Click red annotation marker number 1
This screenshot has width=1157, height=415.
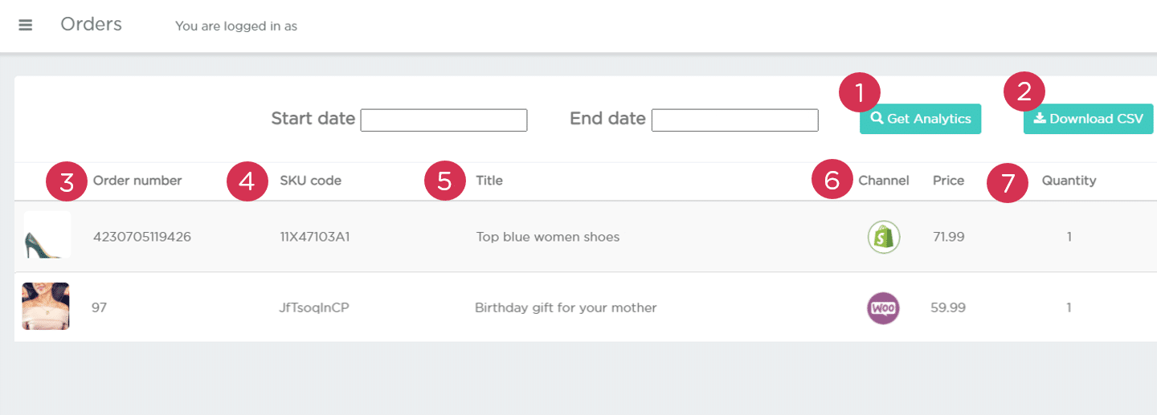click(x=860, y=93)
